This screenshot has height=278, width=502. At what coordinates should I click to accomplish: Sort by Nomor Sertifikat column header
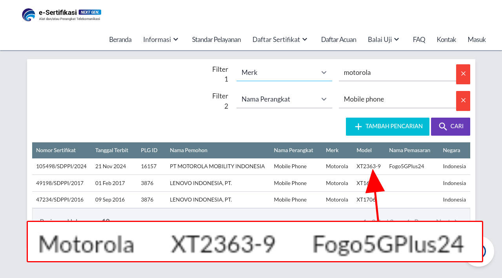56,150
